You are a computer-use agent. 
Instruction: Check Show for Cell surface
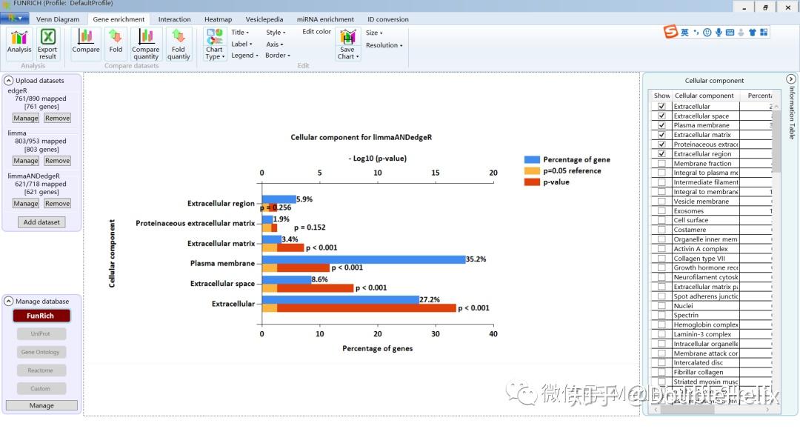661,220
